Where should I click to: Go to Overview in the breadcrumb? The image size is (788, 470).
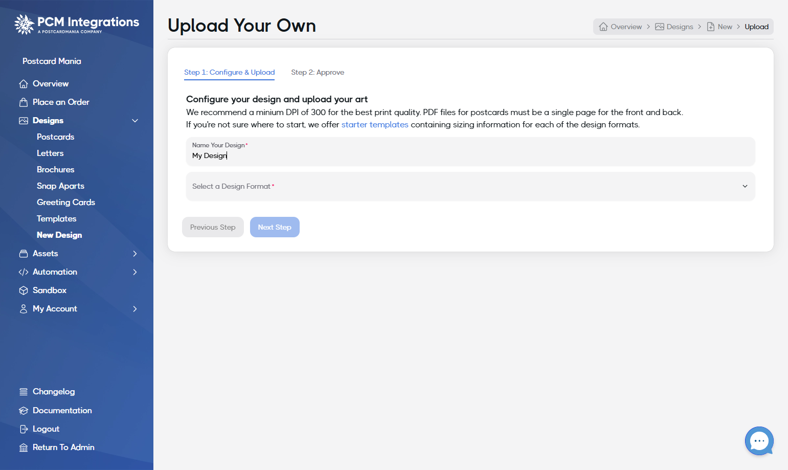click(x=626, y=27)
